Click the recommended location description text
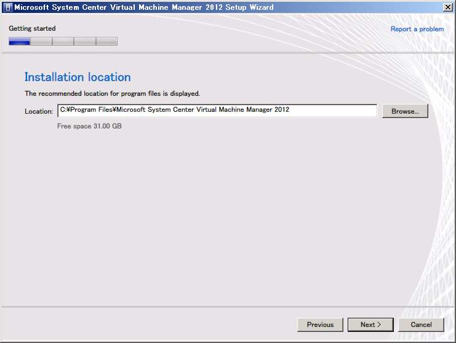Viewport: 456px width, 343px height. coord(112,93)
